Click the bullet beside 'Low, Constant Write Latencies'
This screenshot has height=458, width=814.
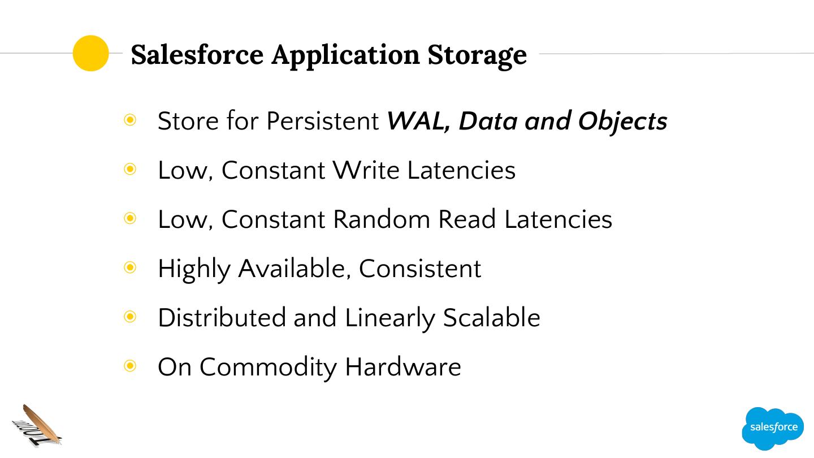(131, 169)
